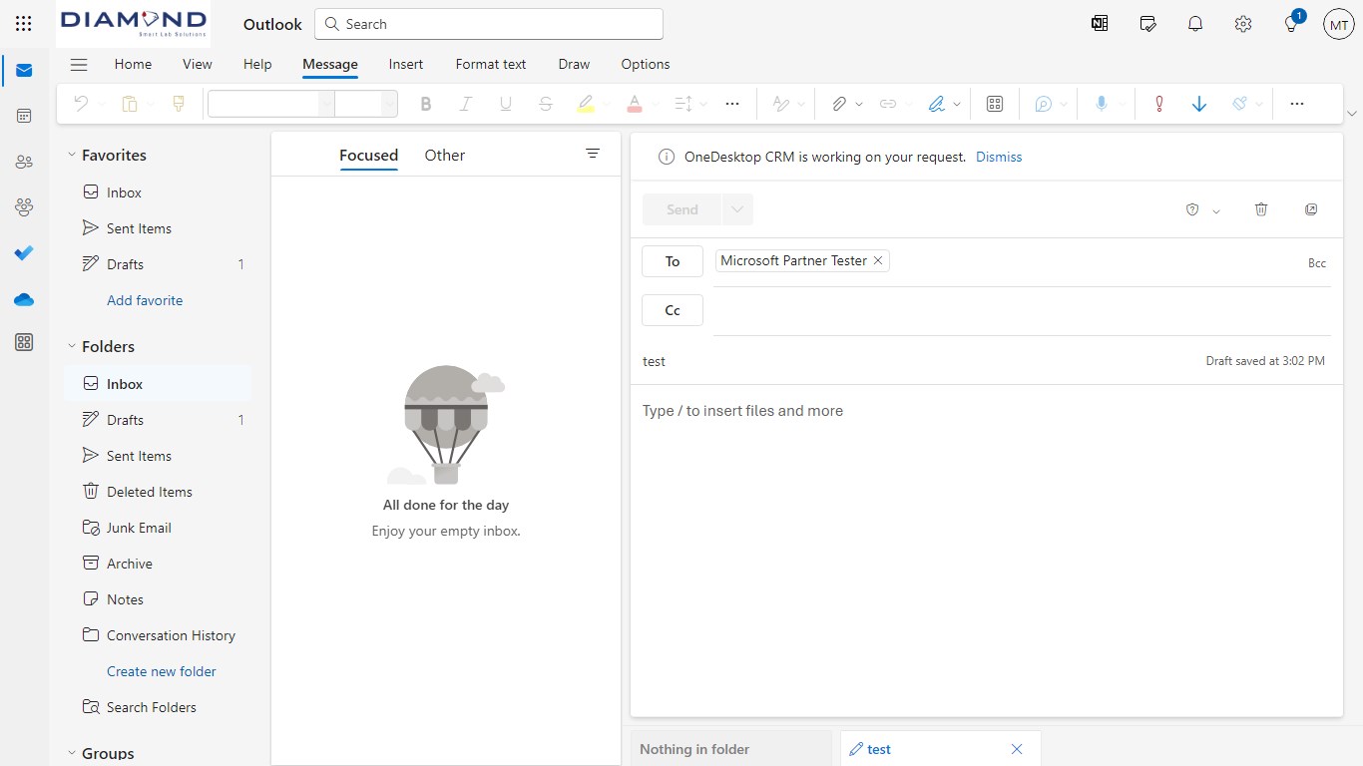Pop out the message into new window

point(1311,209)
